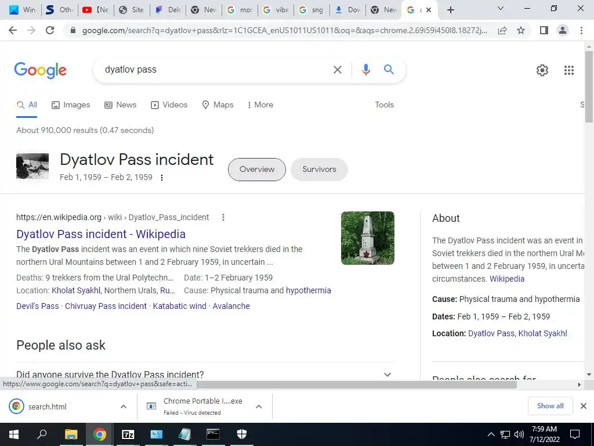Open a new browser tab

(x=450, y=10)
